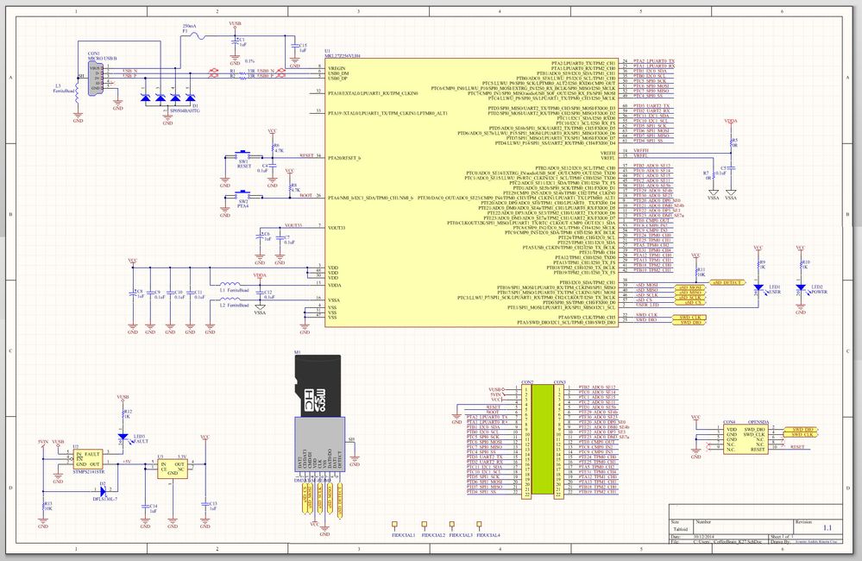Click the VREGIN pin label on U1

(x=337, y=69)
